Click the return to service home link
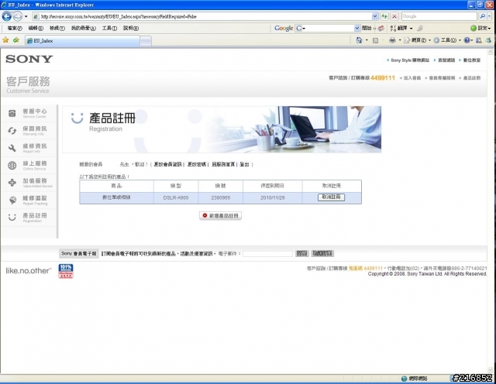The height and width of the screenshot is (384, 496). coord(223,164)
